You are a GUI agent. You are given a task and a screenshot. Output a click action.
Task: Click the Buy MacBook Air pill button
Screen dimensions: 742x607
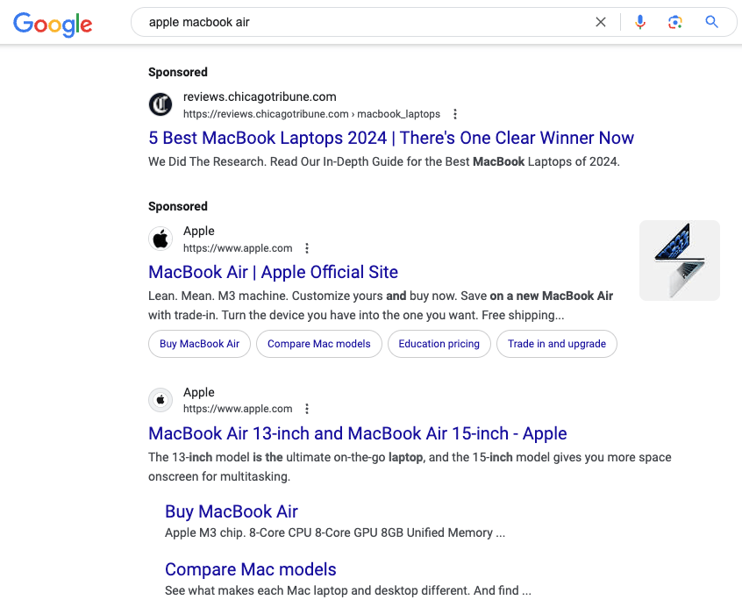click(x=199, y=344)
